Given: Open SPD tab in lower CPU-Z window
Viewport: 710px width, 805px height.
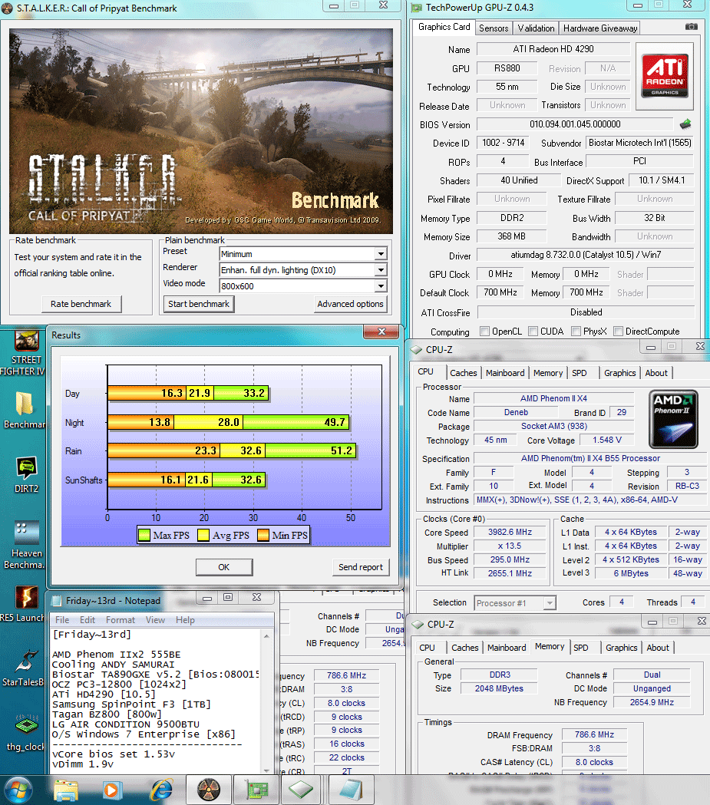Looking at the screenshot, I should click(580, 648).
